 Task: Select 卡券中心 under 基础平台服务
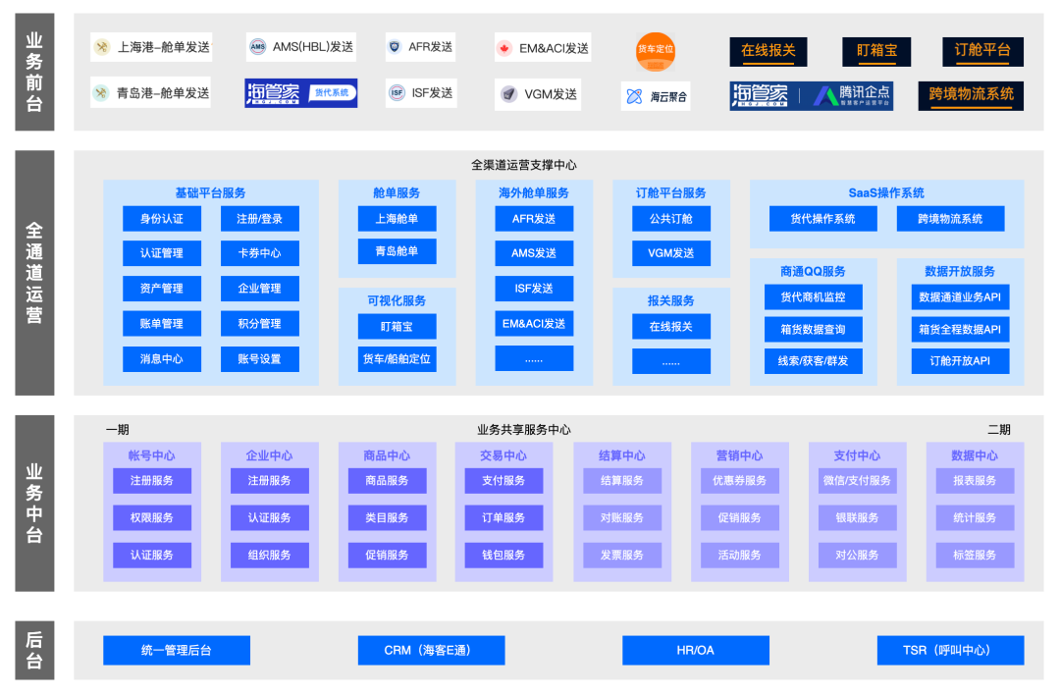point(259,253)
